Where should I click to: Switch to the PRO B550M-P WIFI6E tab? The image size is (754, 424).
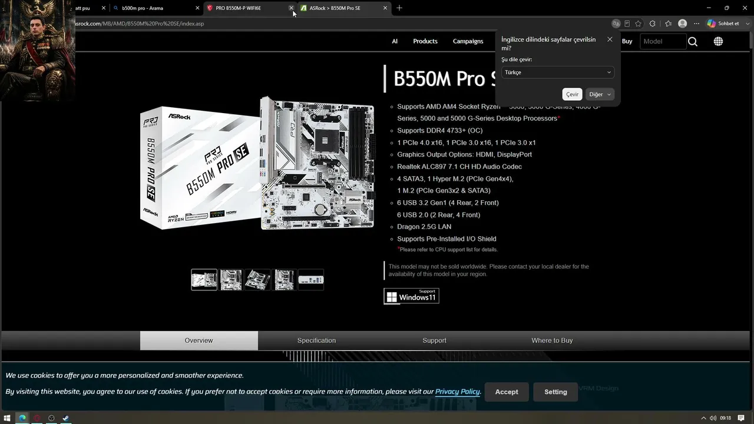(249, 8)
